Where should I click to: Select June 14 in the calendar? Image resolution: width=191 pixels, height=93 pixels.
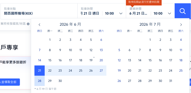click(40, 60)
